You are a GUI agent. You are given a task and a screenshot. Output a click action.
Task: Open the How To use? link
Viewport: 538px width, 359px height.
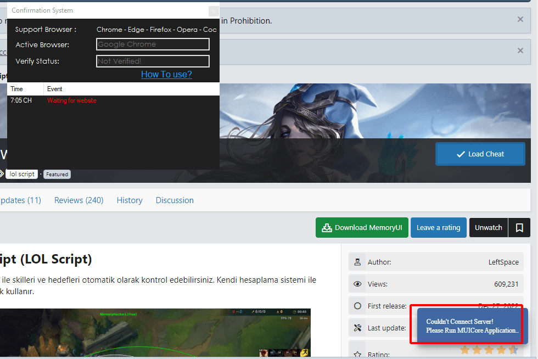(x=166, y=74)
